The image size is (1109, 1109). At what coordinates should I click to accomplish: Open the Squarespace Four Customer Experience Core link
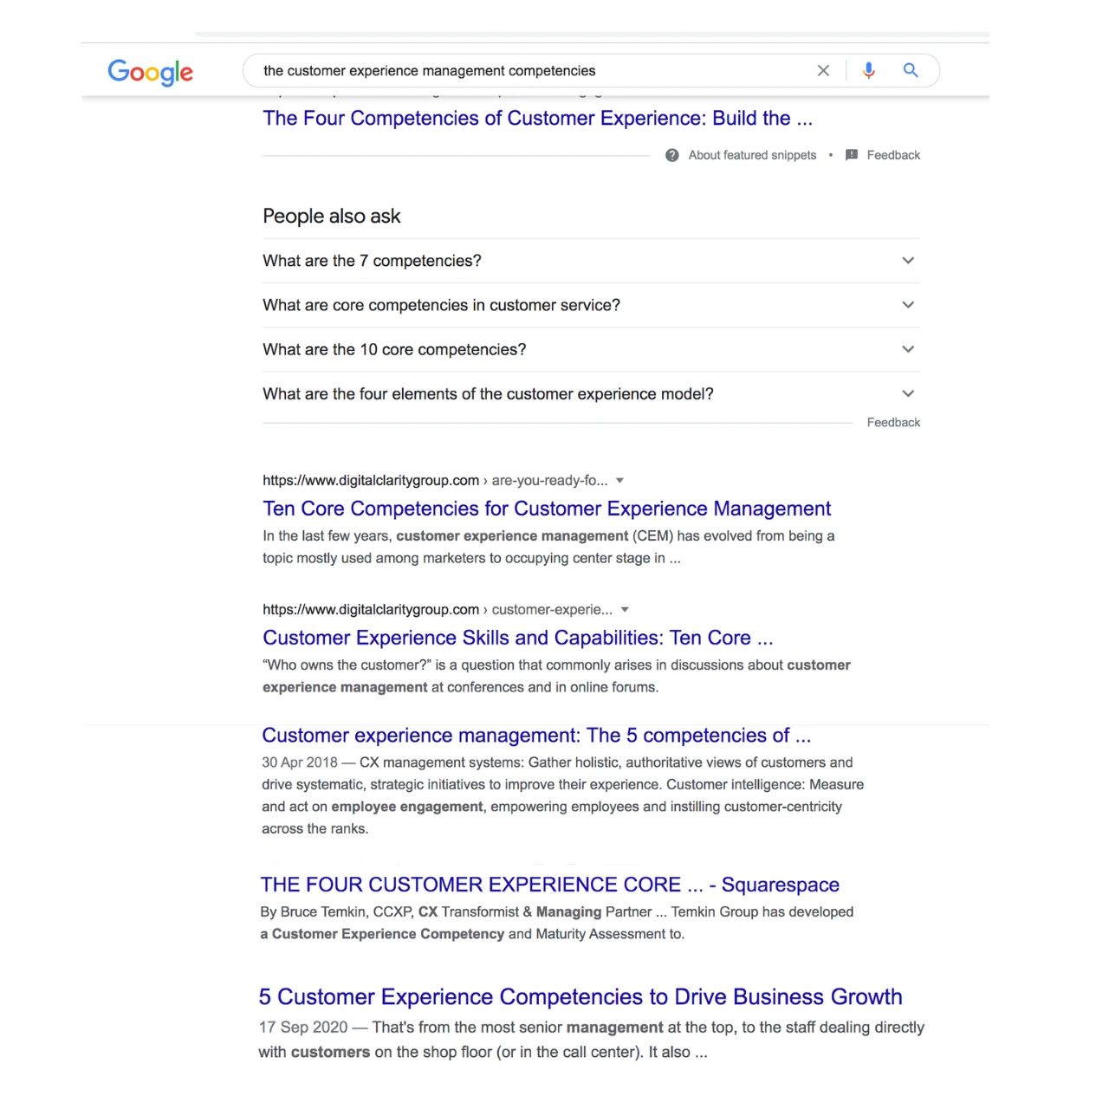tap(549, 885)
